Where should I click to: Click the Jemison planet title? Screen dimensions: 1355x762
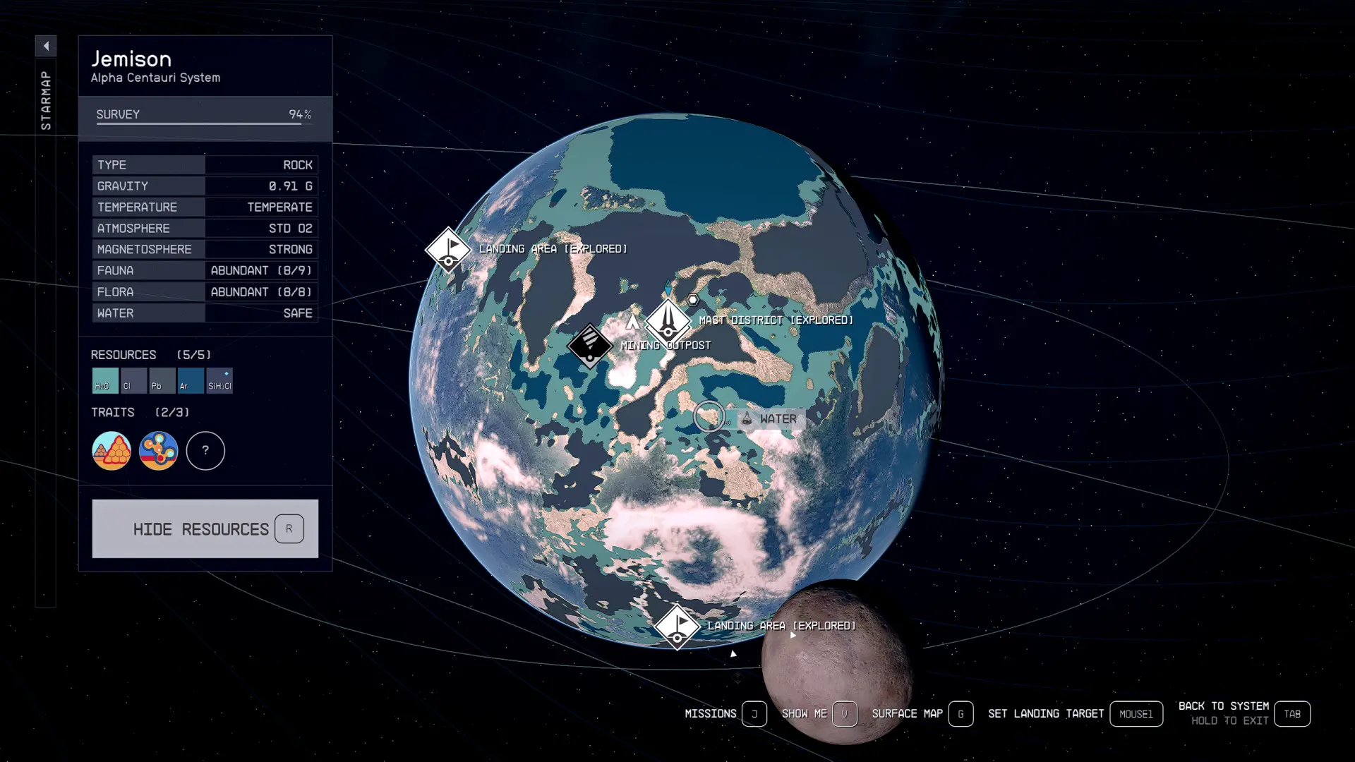[131, 59]
